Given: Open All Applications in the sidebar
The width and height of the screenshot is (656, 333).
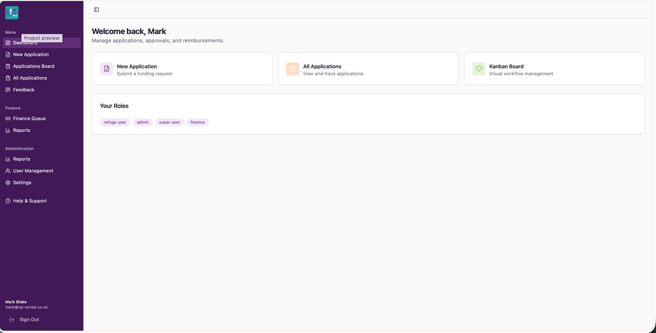Looking at the screenshot, I should [42, 78].
